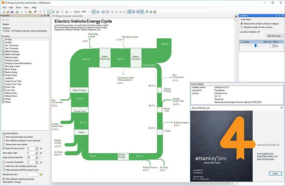This screenshot has height=186, width=285.
Task: Select 'Absolute quantity of each unit type' option
Action: 242,27
